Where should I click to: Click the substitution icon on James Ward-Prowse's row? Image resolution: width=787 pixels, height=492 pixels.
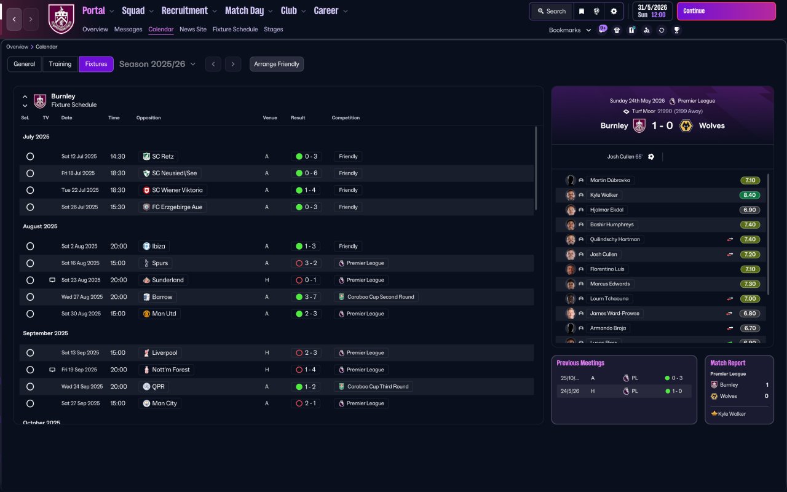click(730, 313)
